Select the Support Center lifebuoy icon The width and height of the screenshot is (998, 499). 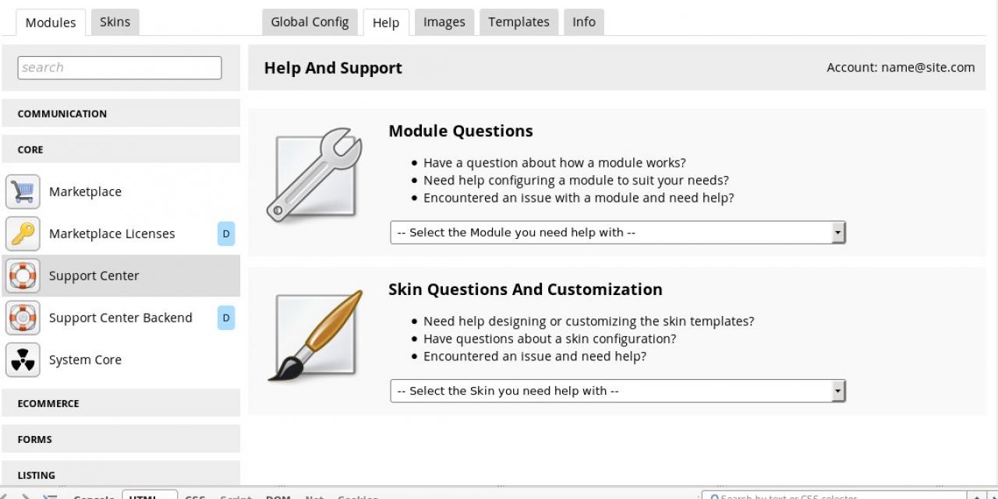click(23, 276)
